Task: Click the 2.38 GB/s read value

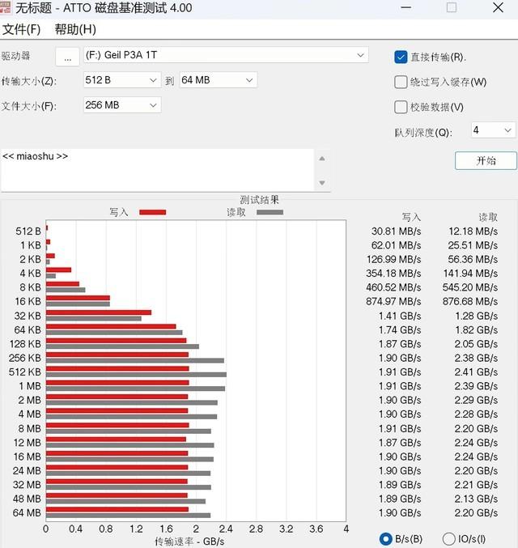Action: [x=476, y=358]
